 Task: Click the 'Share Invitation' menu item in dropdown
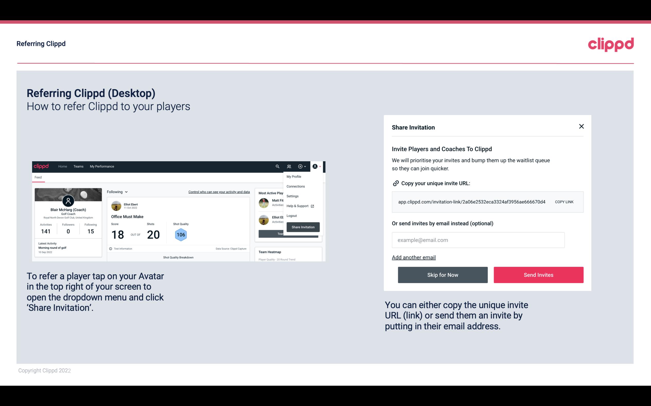[303, 227]
